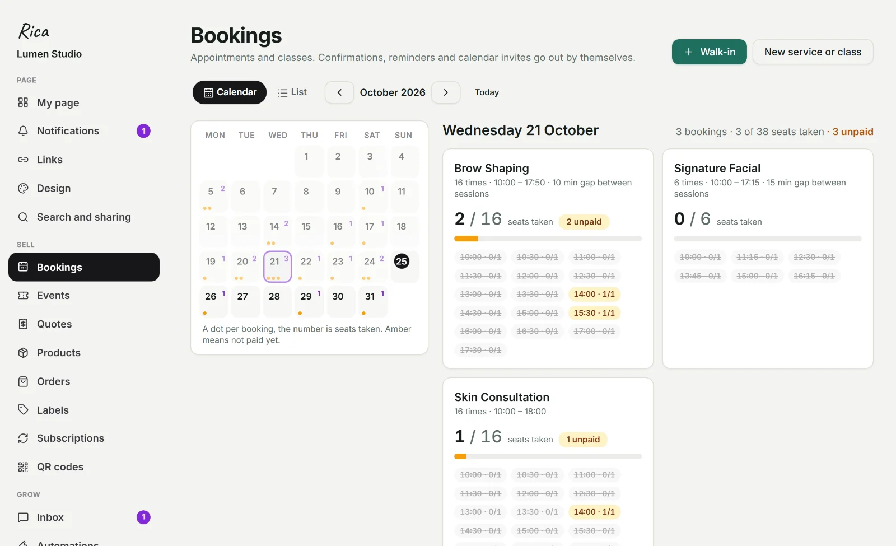
Task: Click Brow Shaping 15:30 · 1/1 slot
Action: 594,313
